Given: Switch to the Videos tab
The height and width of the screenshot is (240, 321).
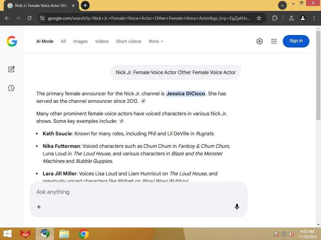Looking at the screenshot, I should tap(102, 41).
